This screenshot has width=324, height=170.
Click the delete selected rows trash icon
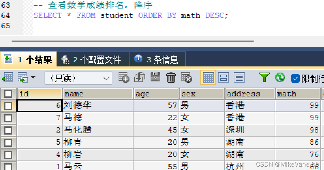(171, 77)
